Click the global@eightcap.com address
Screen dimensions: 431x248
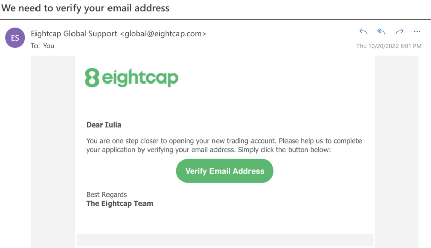point(163,34)
